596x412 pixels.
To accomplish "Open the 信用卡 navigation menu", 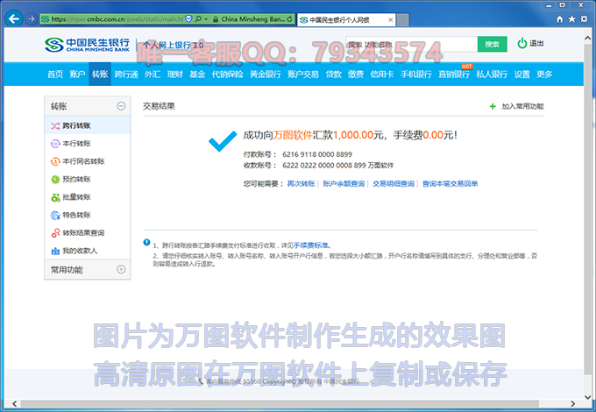I will tap(380, 75).
